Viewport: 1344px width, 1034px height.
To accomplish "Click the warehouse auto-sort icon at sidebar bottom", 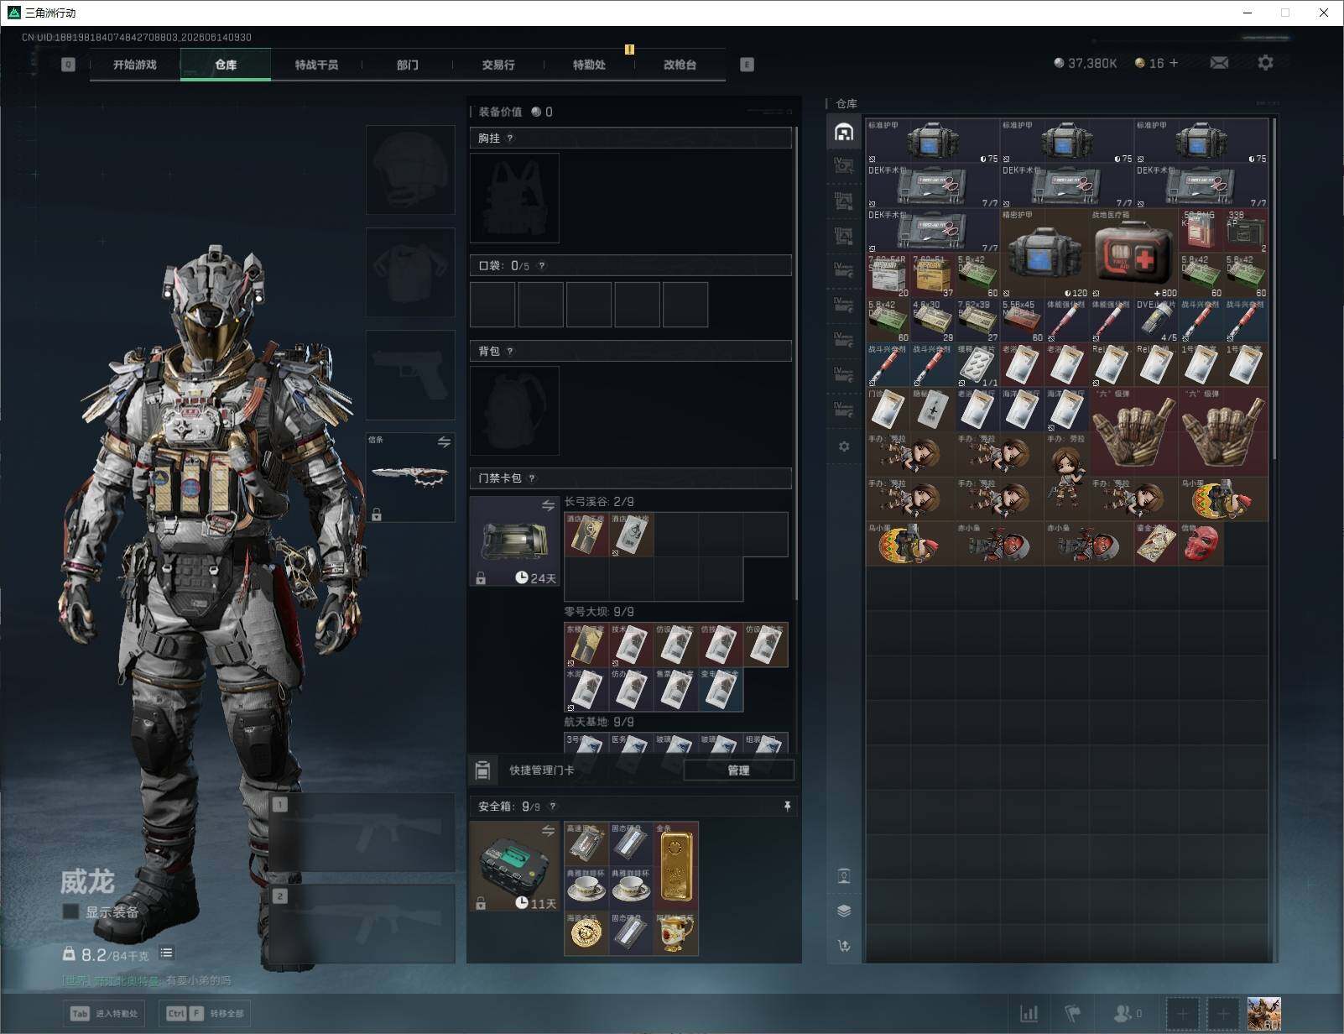I will 844,946.
